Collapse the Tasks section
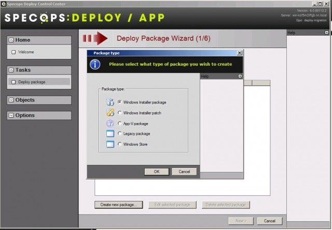 (x=11, y=70)
